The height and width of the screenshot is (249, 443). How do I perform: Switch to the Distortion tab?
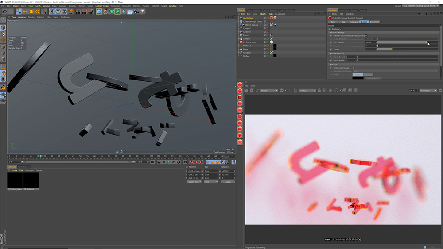tap(375, 22)
